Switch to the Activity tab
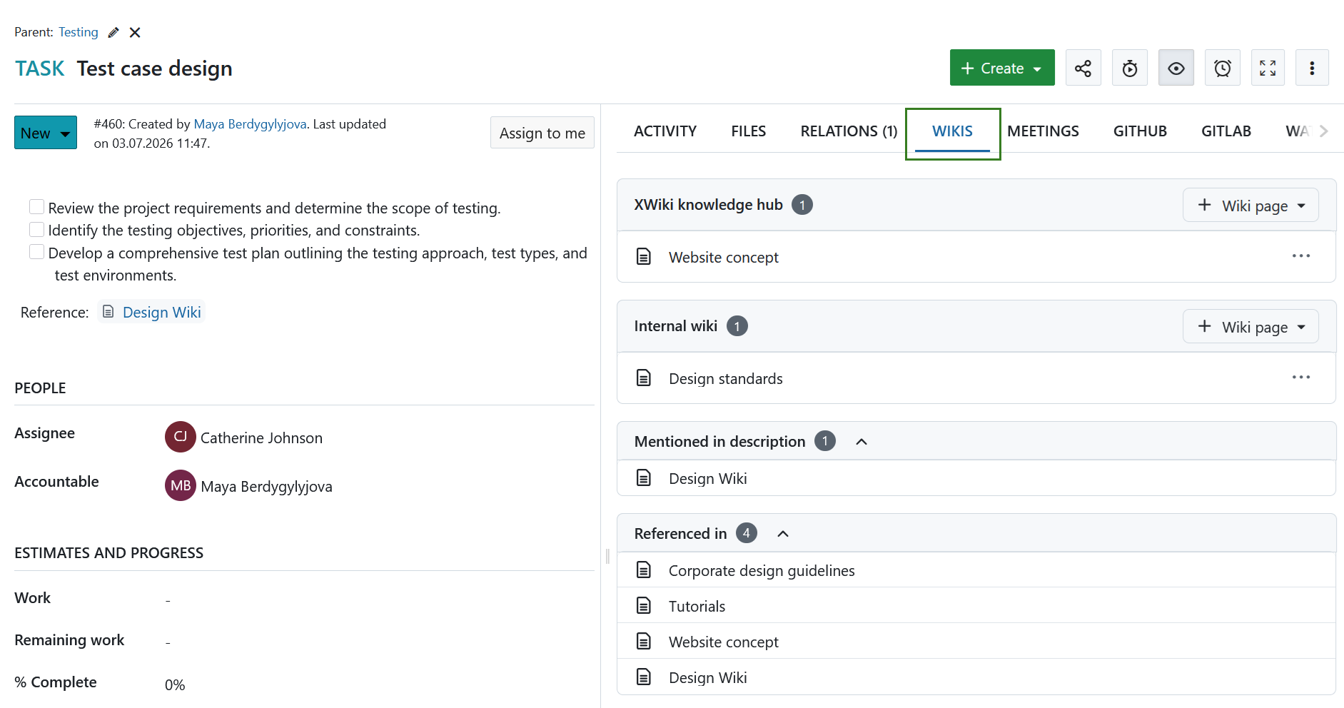Image resolution: width=1344 pixels, height=708 pixels. [x=665, y=131]
